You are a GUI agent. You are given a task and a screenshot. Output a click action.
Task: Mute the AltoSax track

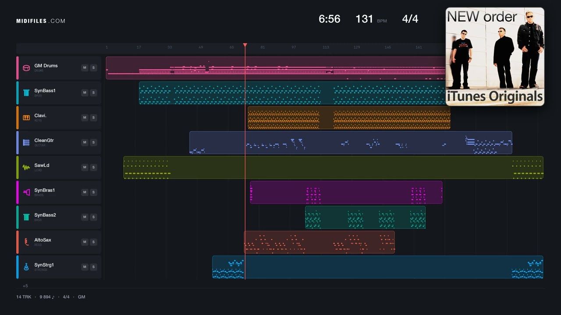85,242
